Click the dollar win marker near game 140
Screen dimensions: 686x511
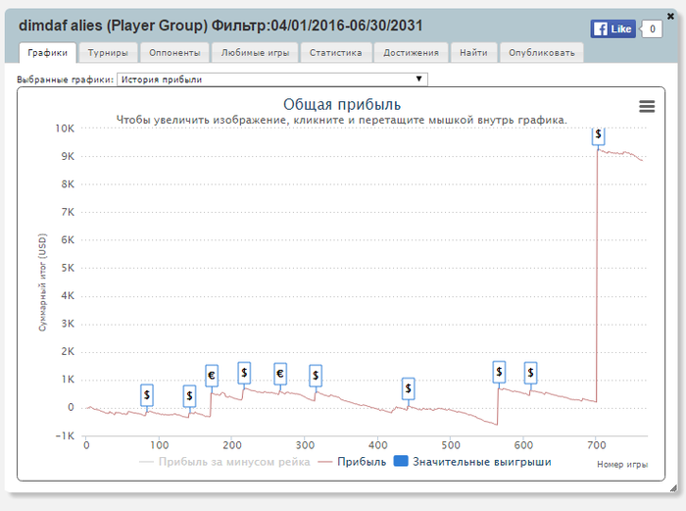[x=189, y=396]
